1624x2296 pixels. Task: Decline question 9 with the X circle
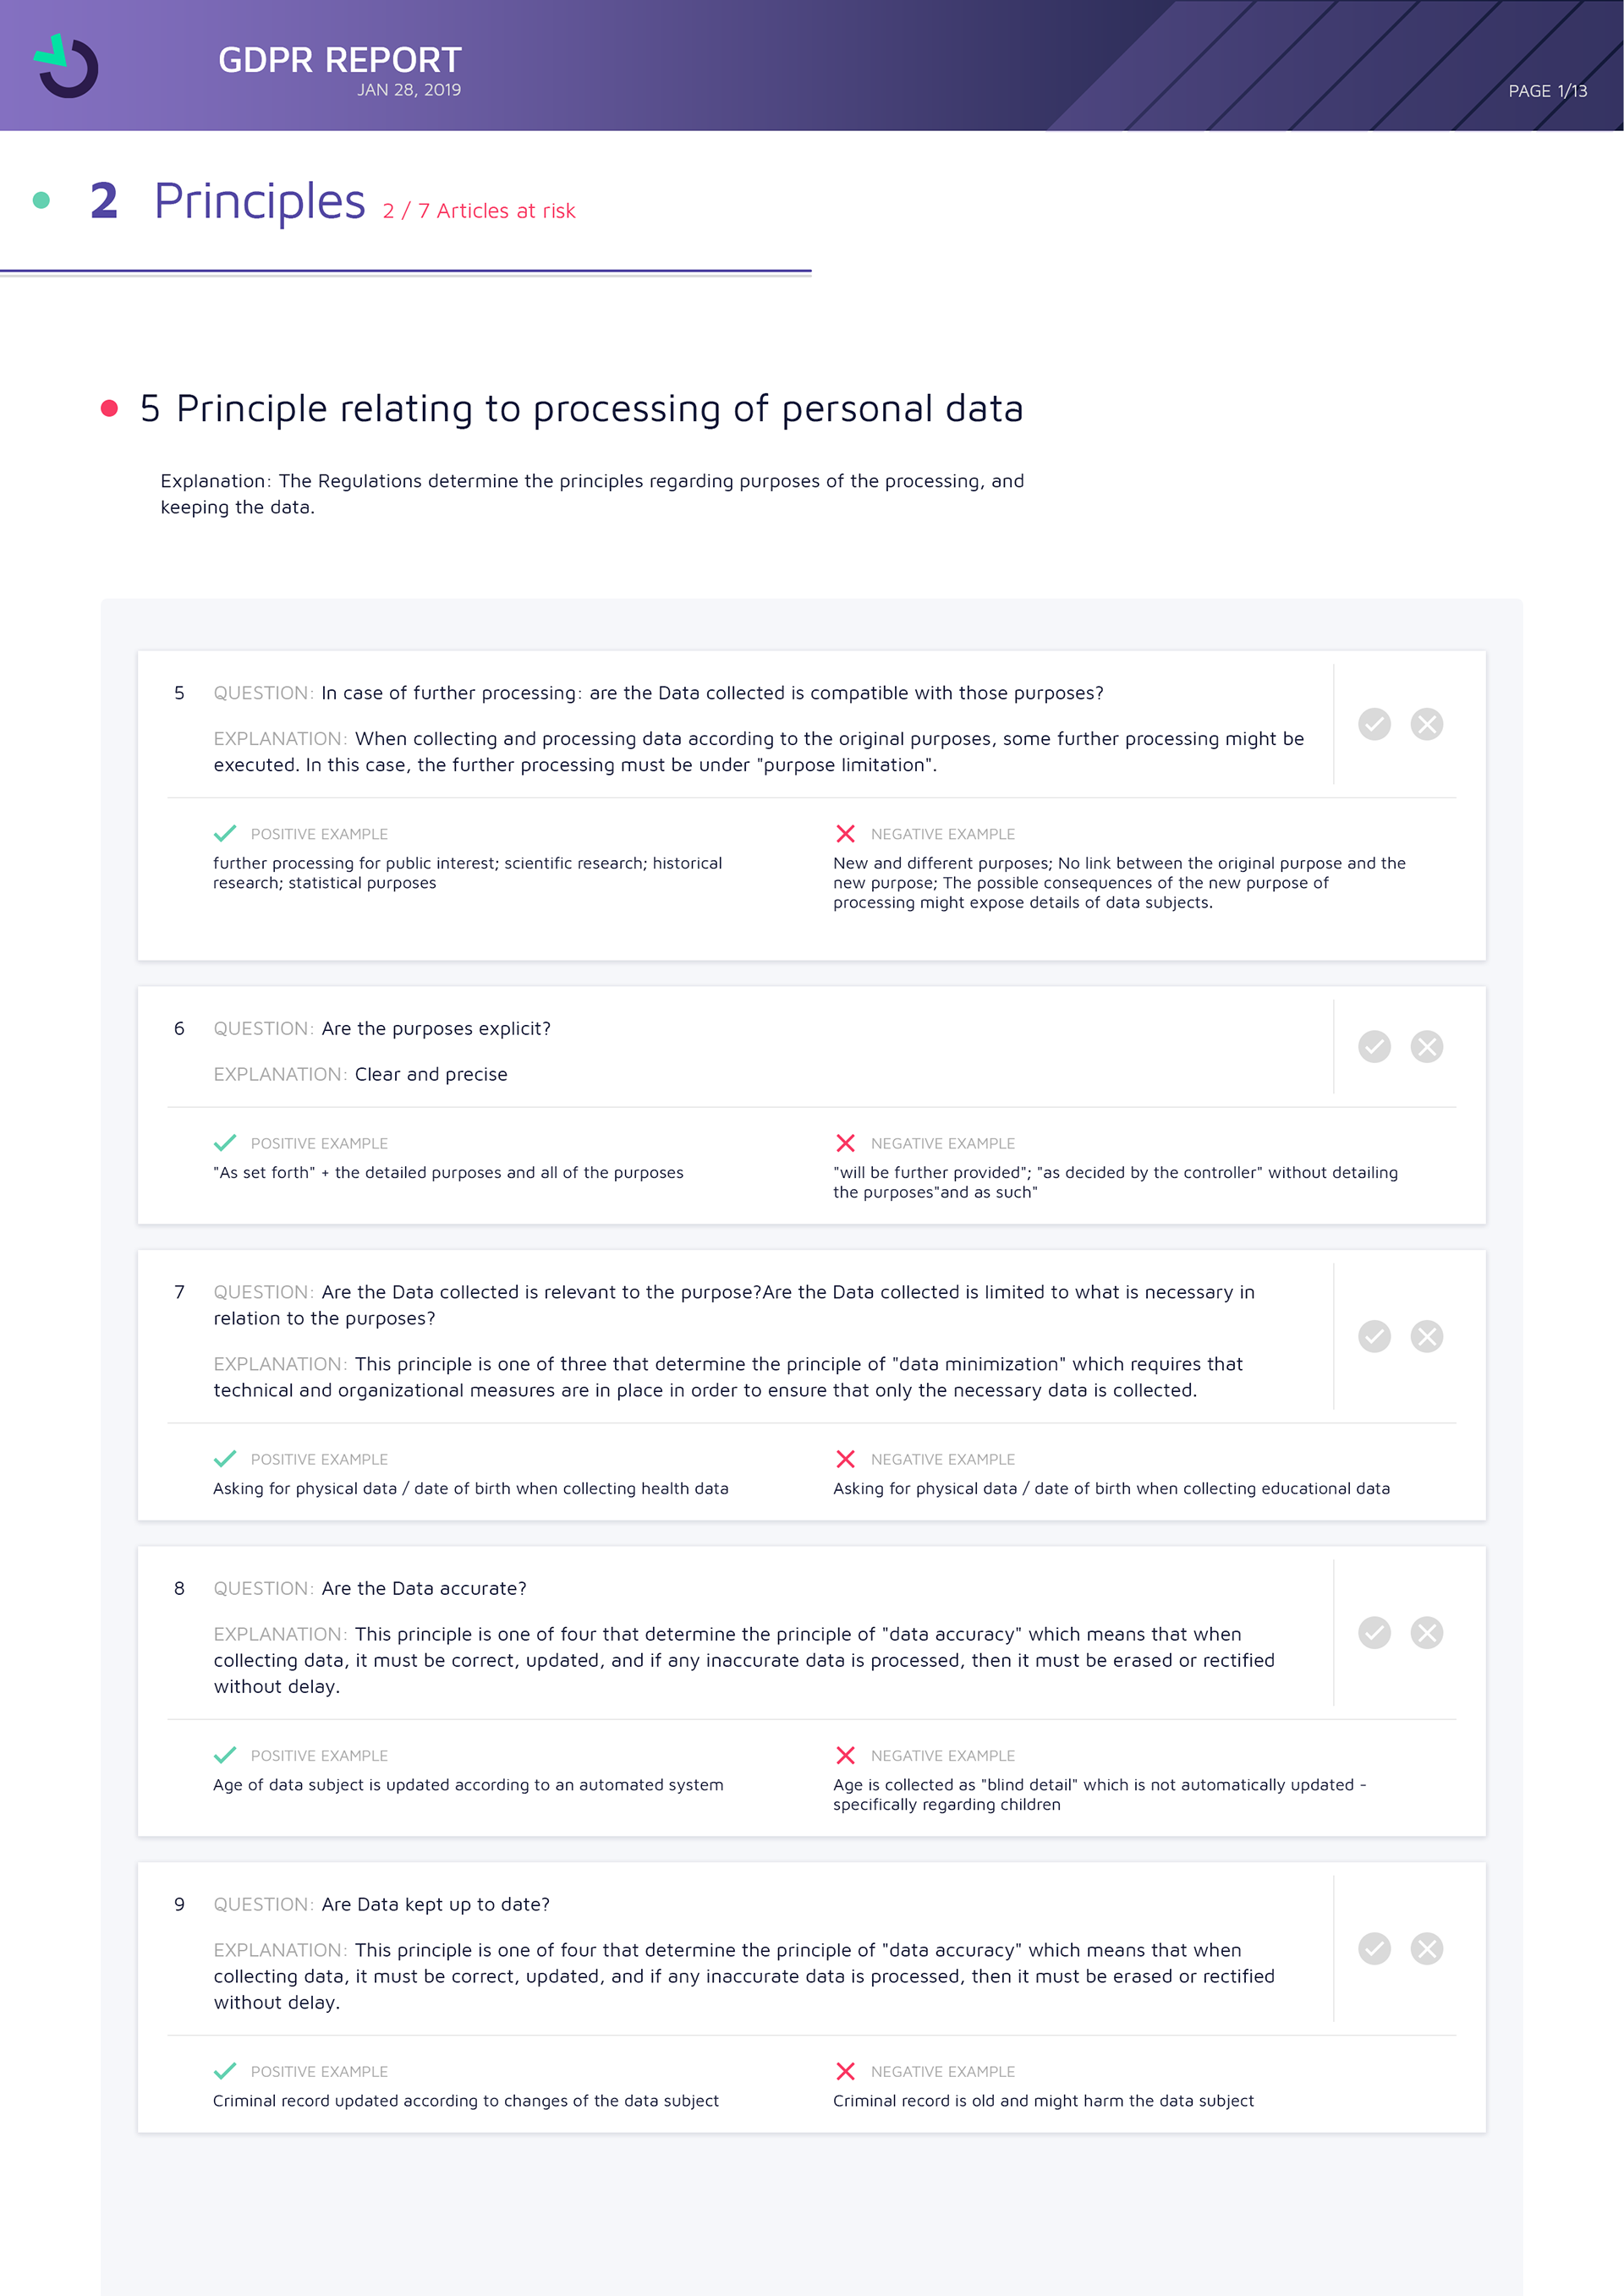tap(1426, 1949)
